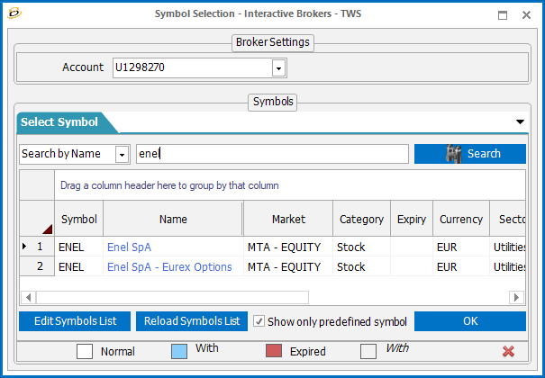Click the horizontal scrollbar thumb
The height and width of the screenshot is (378, 545).
[x=172, y=298]
